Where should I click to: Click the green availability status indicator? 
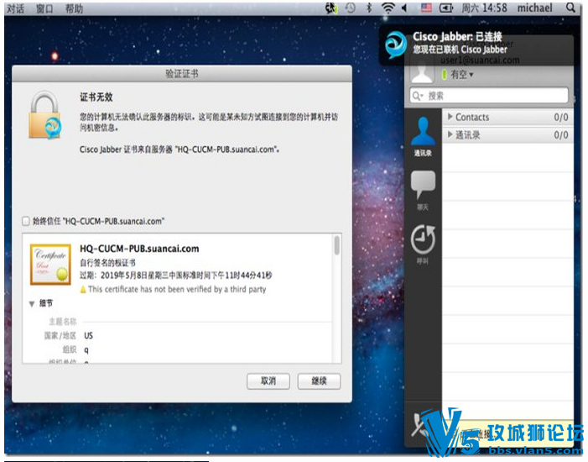pos(445,75)
